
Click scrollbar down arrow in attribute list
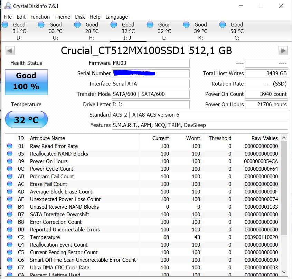(x=284, y=272)
